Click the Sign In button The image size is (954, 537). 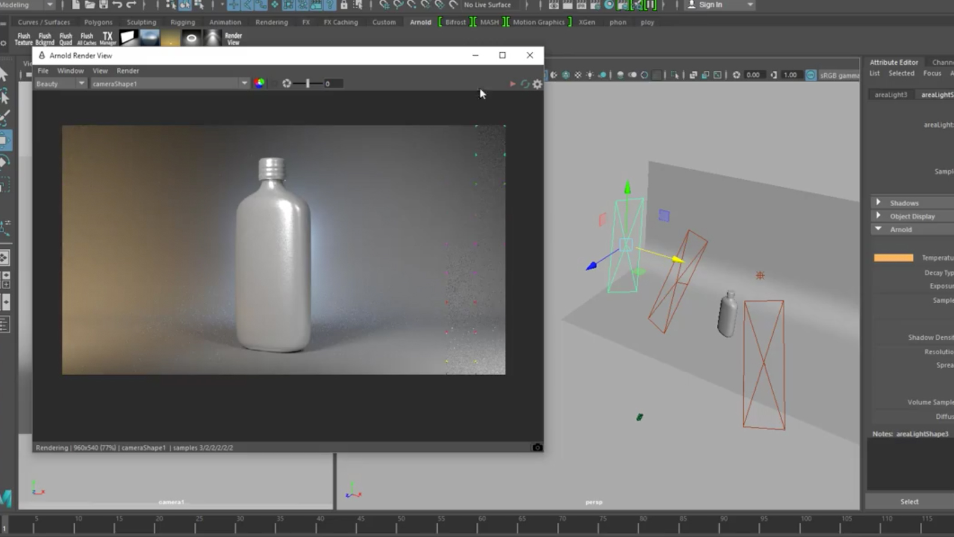pos(710,5)
